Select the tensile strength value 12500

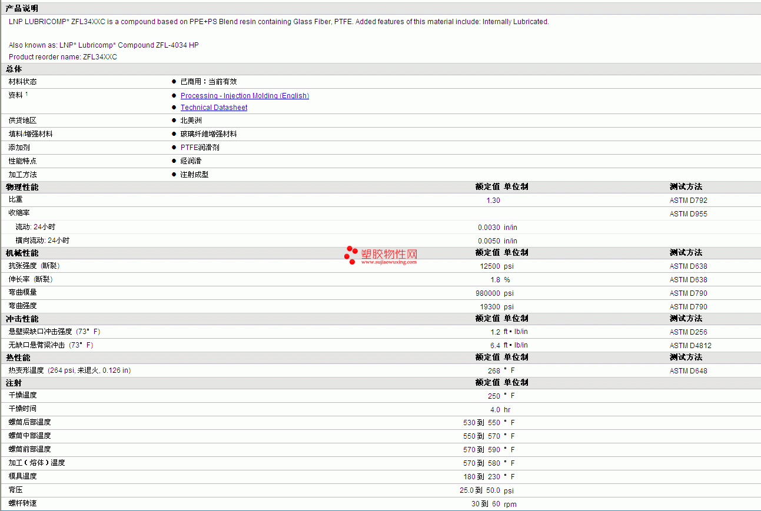click(490, 266)
